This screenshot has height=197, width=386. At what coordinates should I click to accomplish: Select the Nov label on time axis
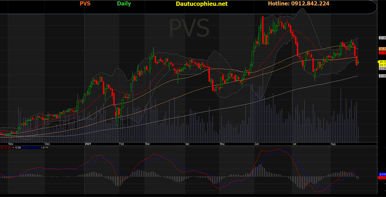(10, 144)
